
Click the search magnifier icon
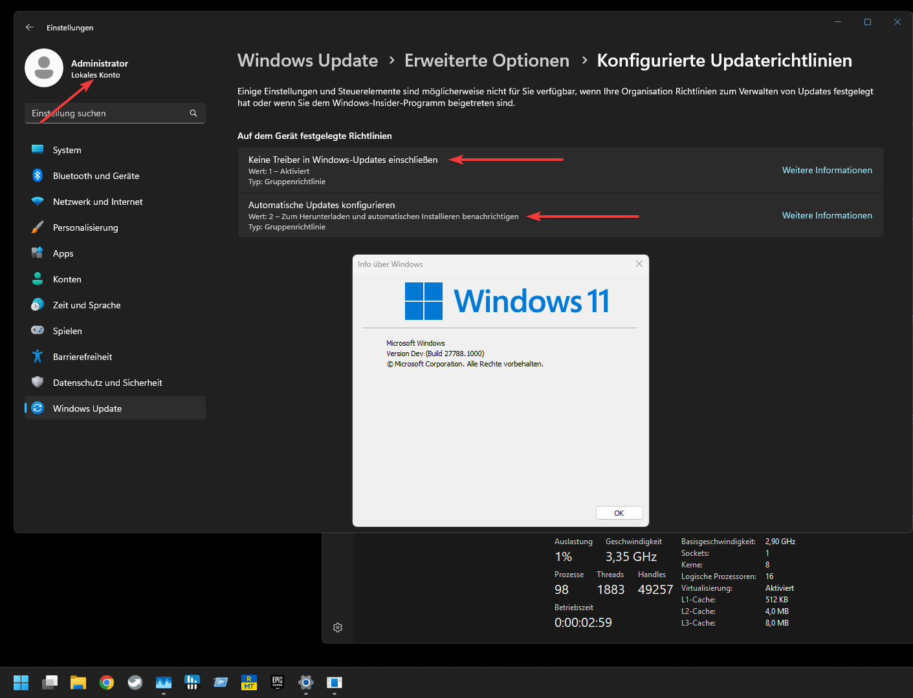click(193, 113)
